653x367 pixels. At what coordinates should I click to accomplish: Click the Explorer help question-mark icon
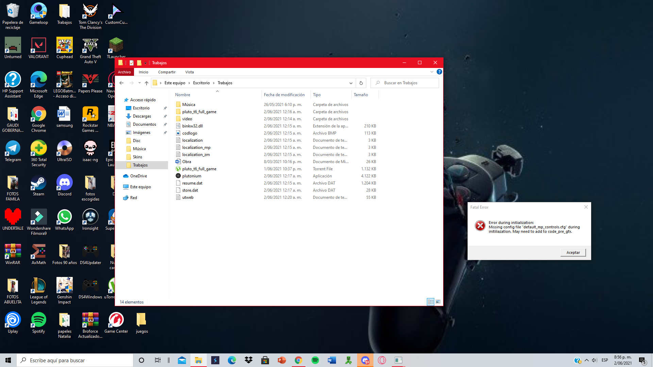pos(439,72)
